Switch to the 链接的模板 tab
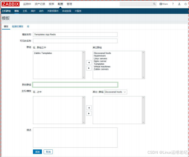 click(x=17, y=26)
